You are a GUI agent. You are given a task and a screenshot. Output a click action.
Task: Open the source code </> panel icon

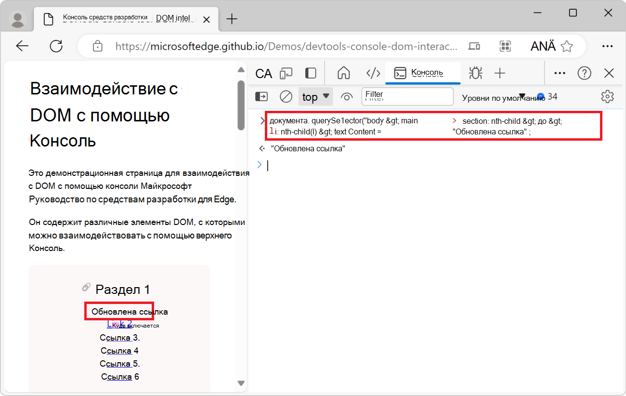pyautogui.click(x=373, y=73)
